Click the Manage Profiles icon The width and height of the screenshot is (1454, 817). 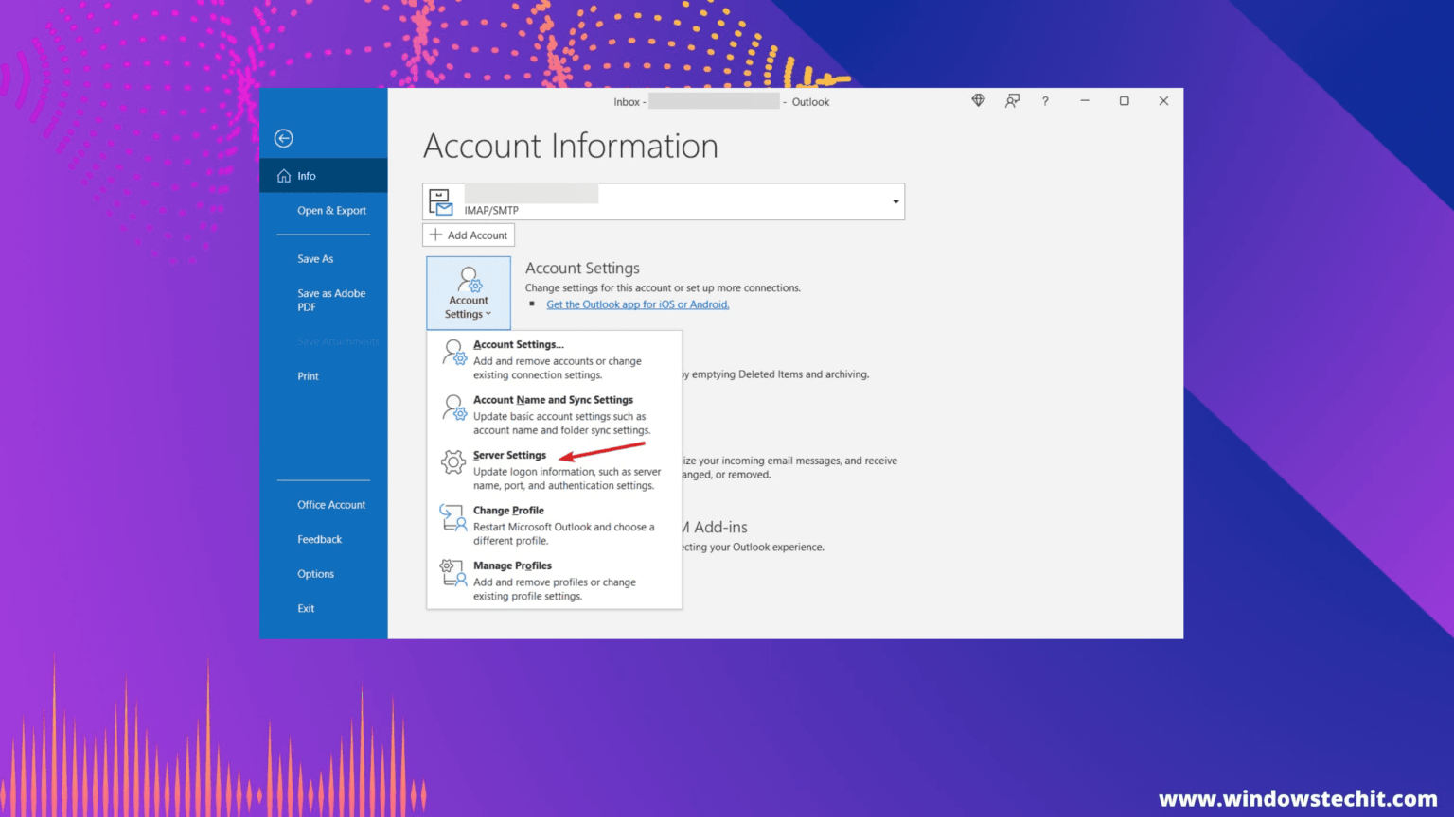[453, 573]
